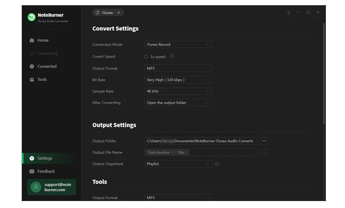
Task: Open the hamburger menu icon in title bar
Action: pos(289,13)
